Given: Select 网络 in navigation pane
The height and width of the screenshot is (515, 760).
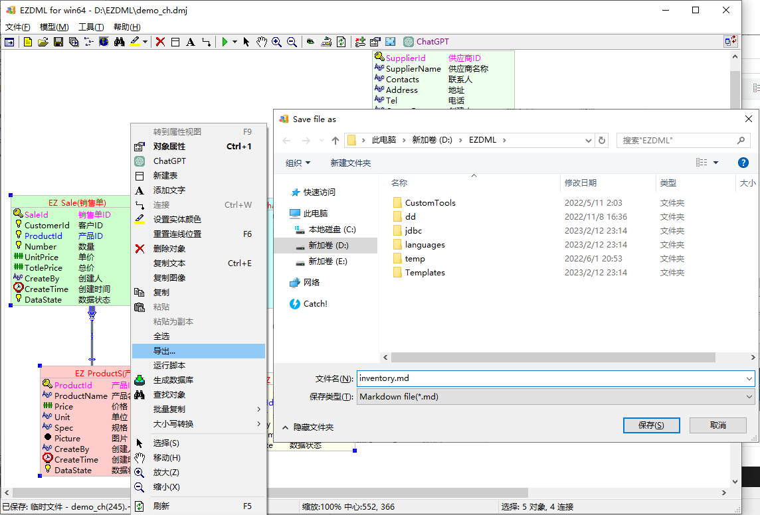Looking at the screenshot, I should point(305,283).
